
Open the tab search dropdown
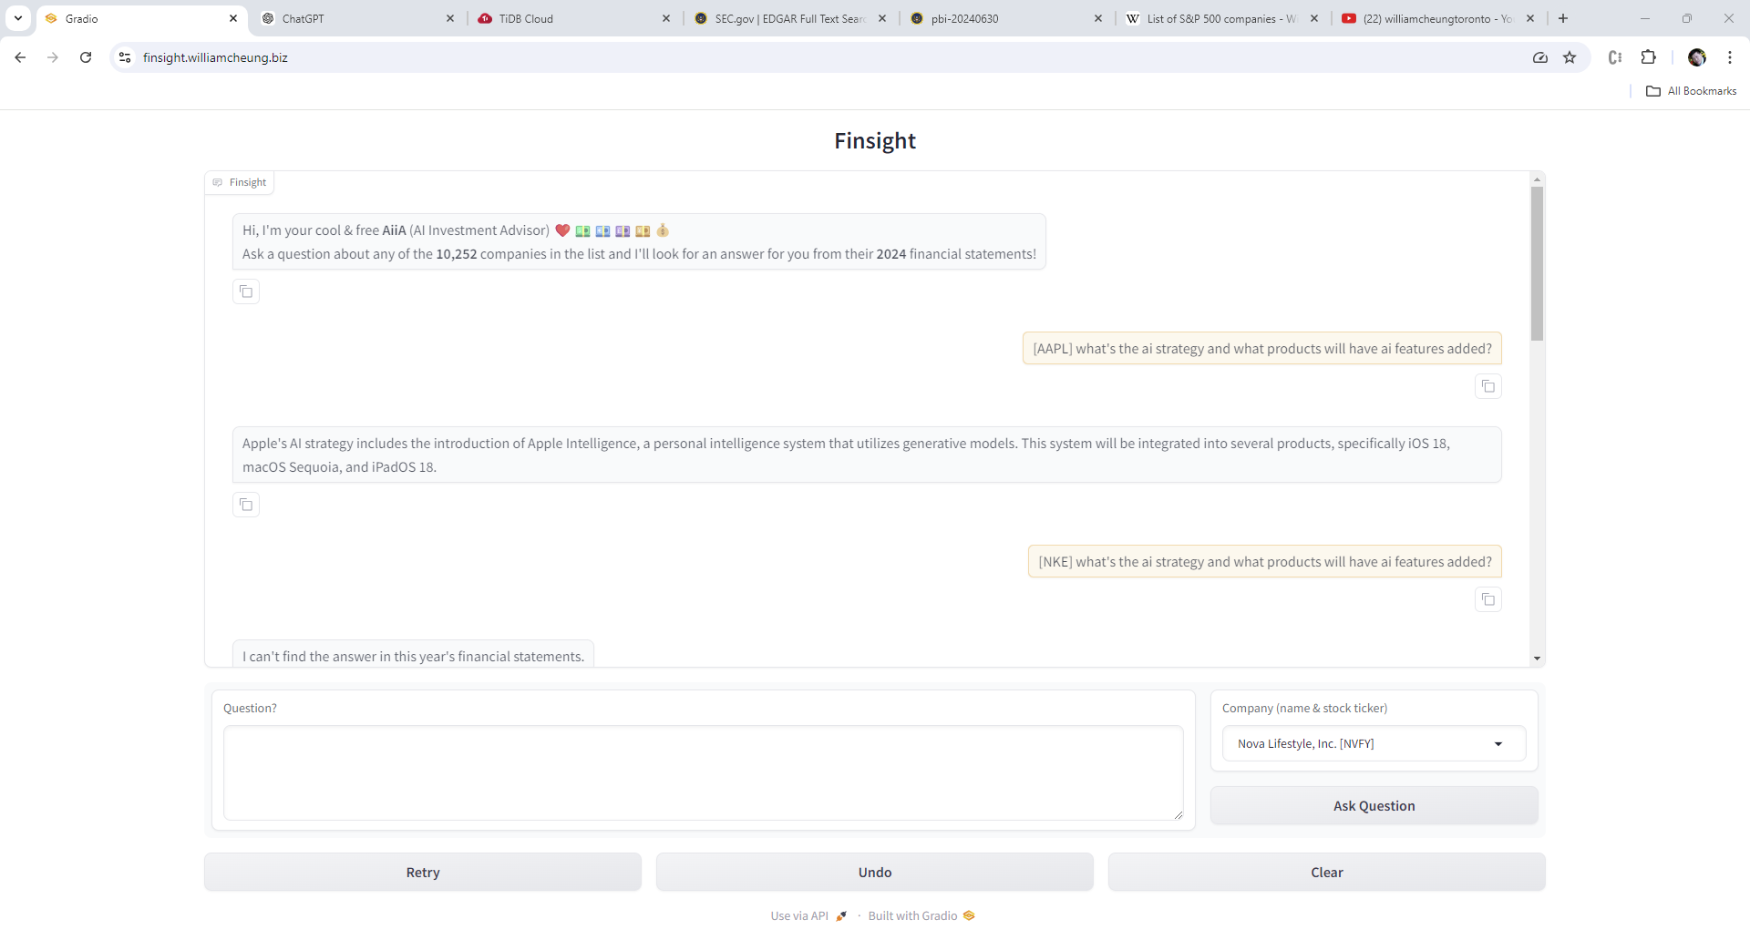tap(18, 18)
